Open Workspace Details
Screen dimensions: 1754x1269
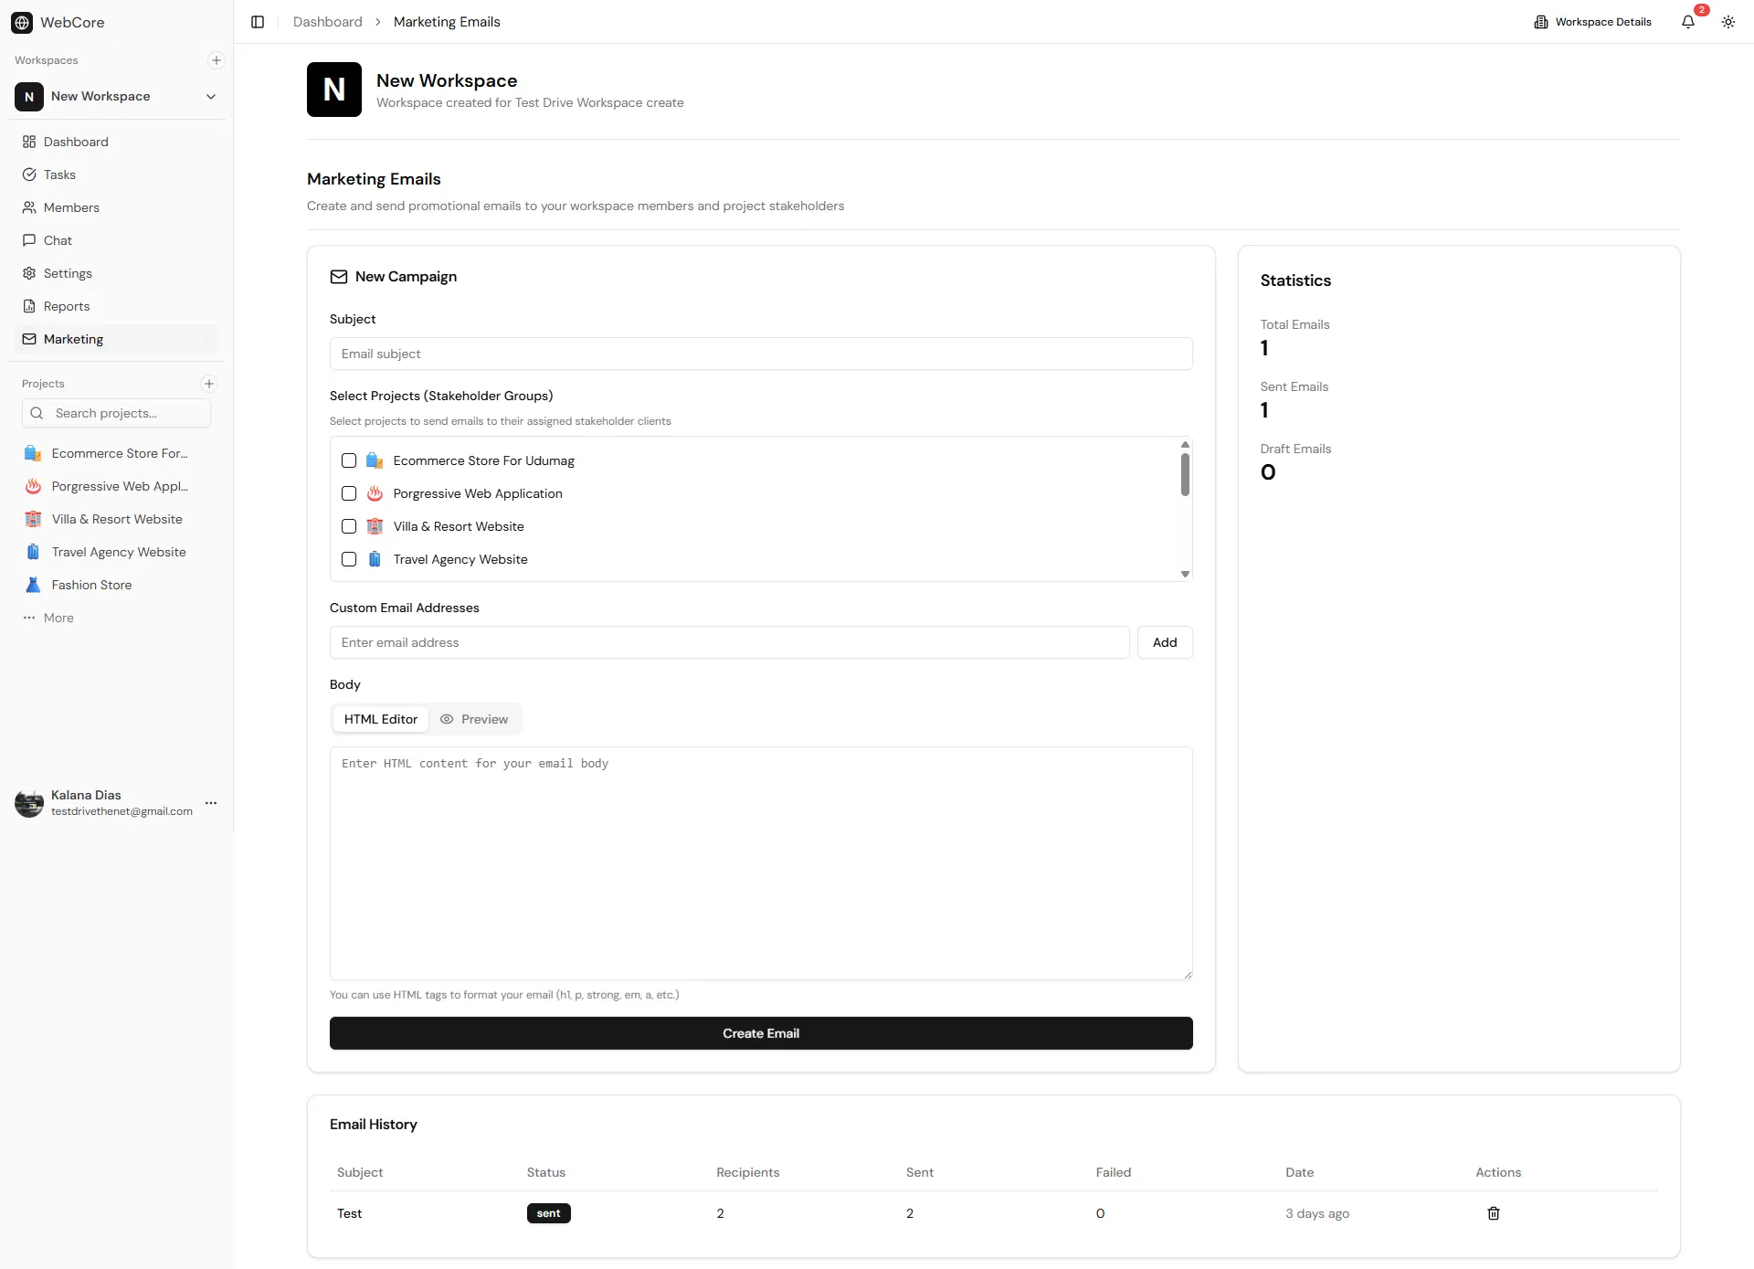point(1593,22)
